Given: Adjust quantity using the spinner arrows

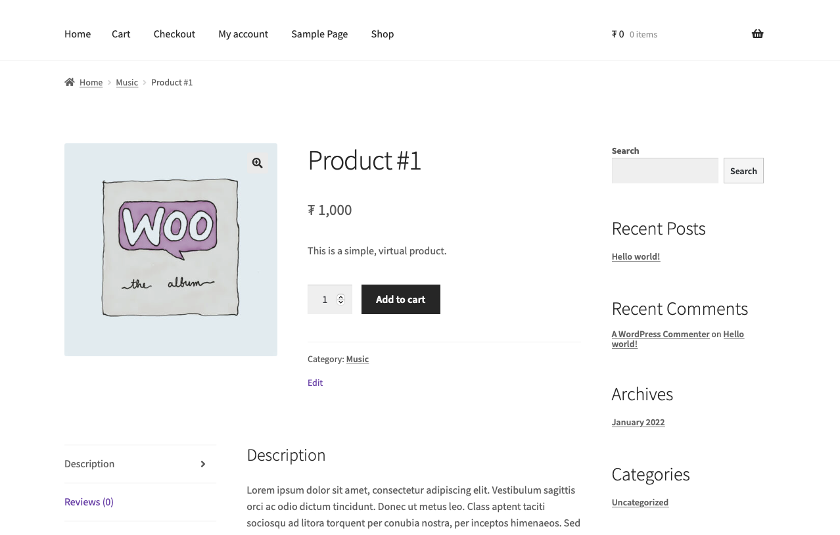Looking at the screenshot, I should 340,299.
